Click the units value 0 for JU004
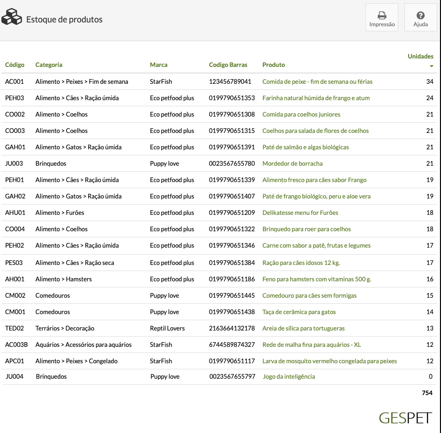This screenshot has height=433, width=441. (431, 376)
